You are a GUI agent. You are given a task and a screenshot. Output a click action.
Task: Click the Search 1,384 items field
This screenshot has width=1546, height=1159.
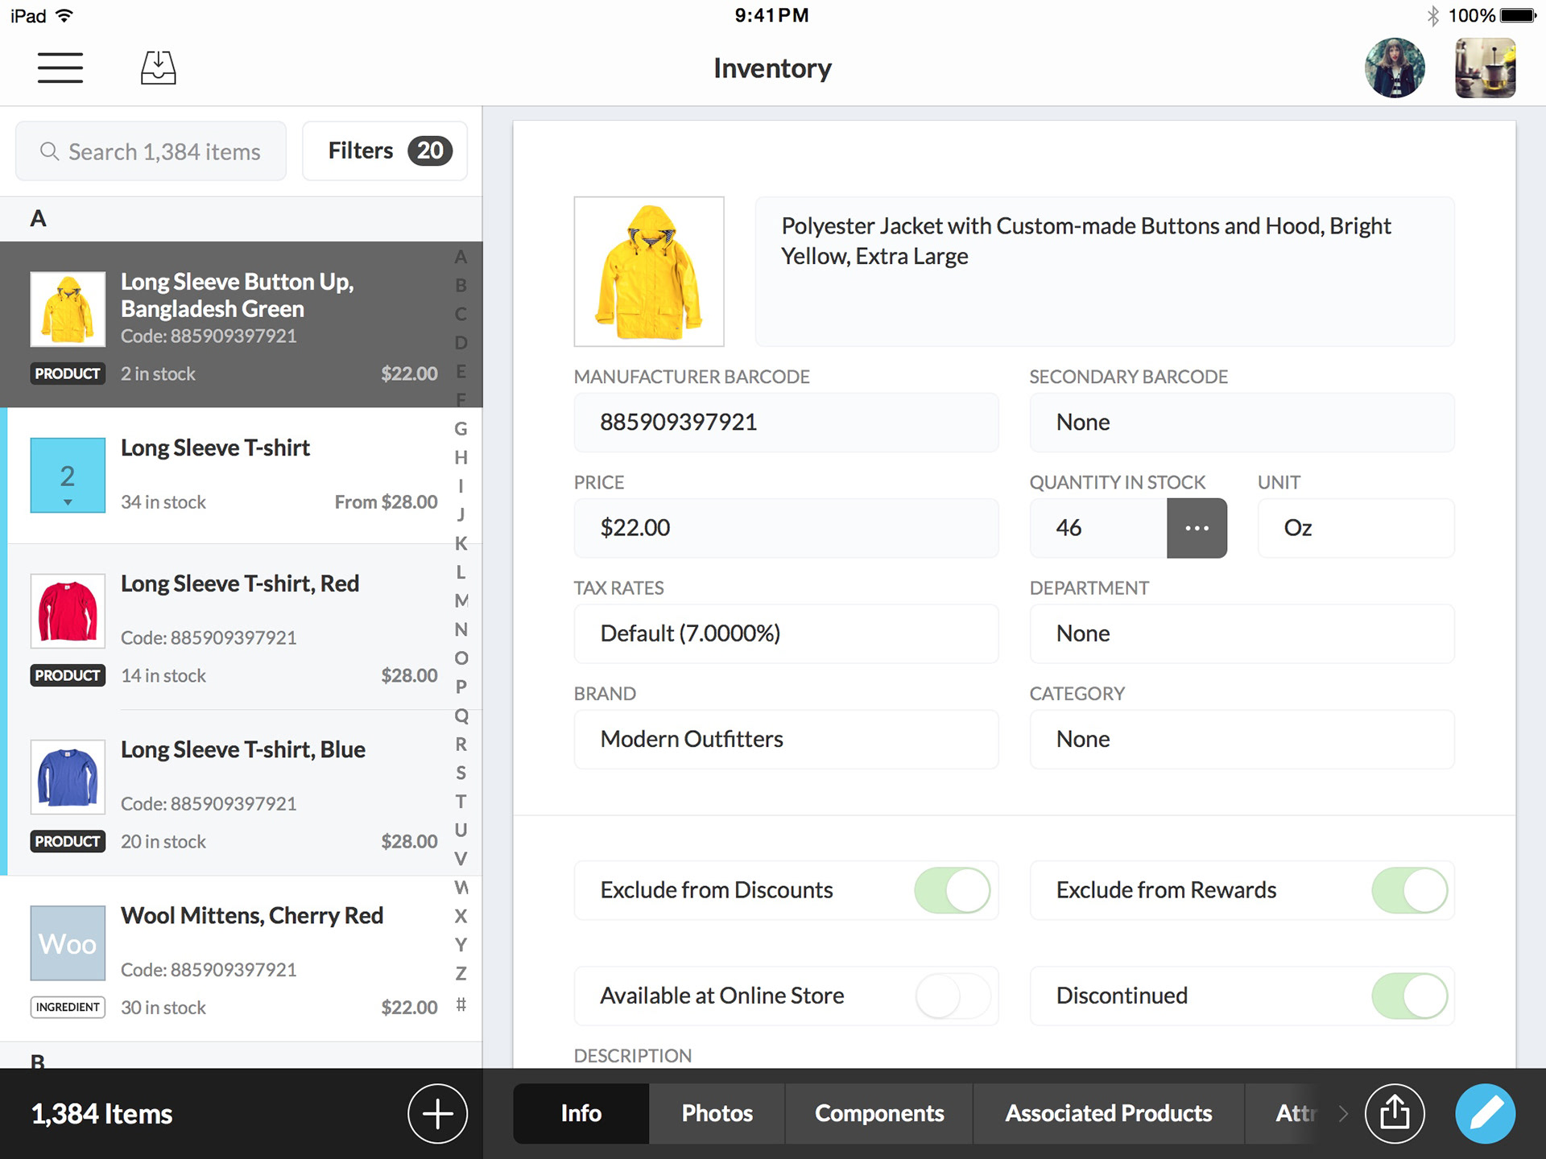point(151,151)
